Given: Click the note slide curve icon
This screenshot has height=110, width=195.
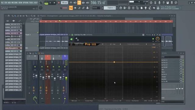Looking at the screenshot, I should [79, 8].
